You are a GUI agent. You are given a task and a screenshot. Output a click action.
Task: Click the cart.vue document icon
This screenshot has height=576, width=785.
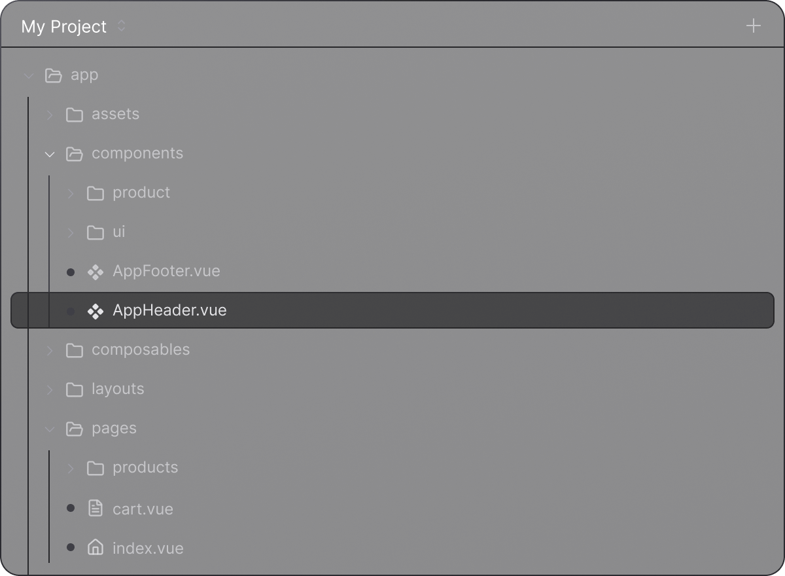[96, 509]
